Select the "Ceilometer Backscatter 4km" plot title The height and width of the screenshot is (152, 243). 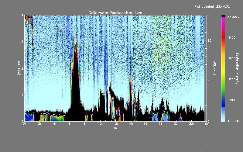tap(115, 13)
